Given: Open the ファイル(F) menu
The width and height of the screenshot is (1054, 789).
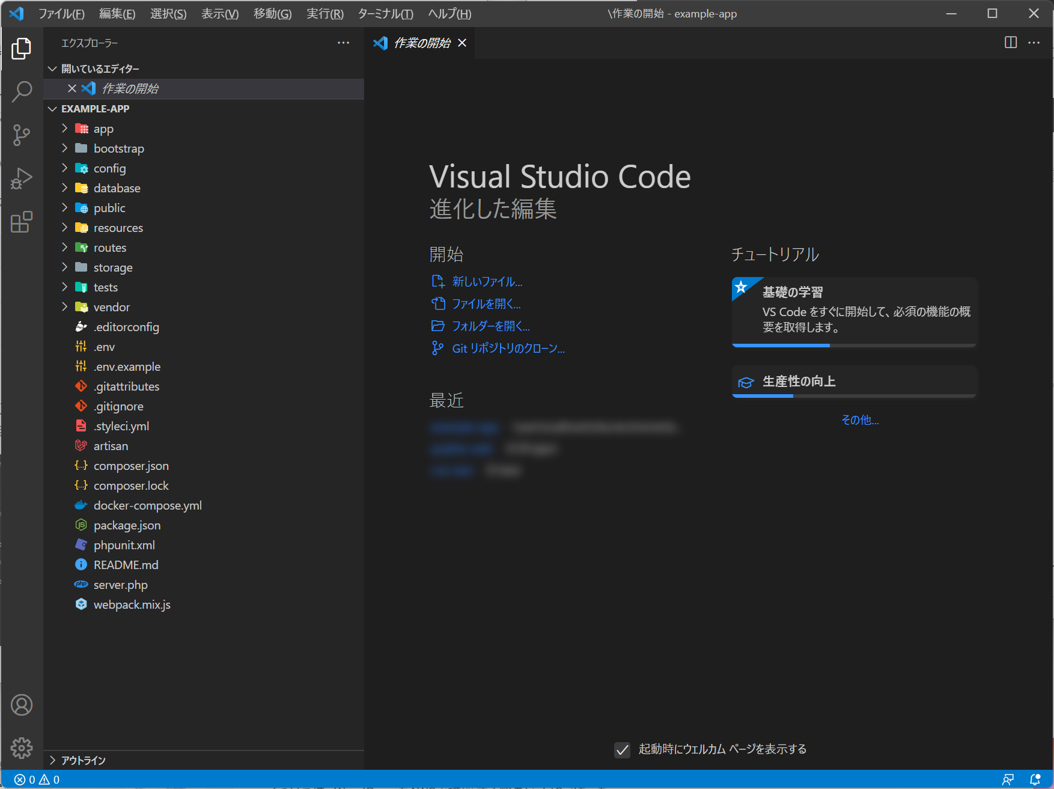Looking at the screenshot, I should coord(61,13).
